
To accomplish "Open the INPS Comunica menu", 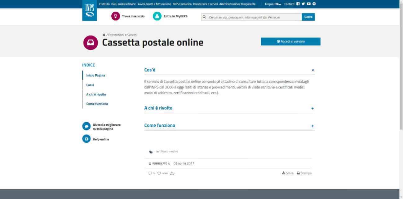I will point(182,4).
